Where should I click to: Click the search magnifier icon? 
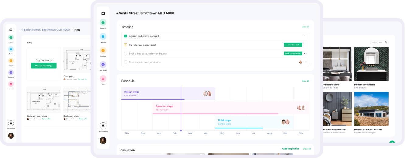click(x=386, y=42)
